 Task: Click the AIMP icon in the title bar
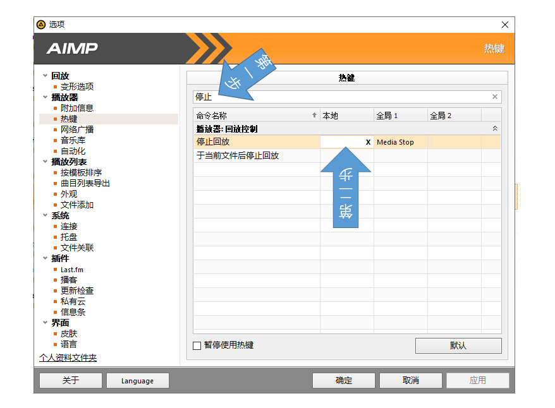tap(41, 25)
